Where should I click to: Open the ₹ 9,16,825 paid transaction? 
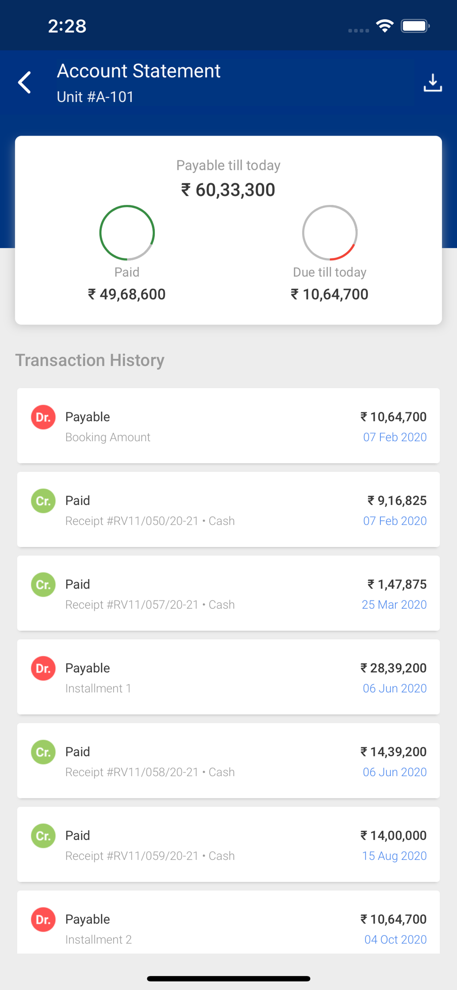(228, 509)
